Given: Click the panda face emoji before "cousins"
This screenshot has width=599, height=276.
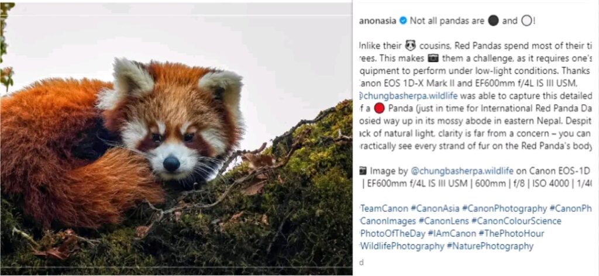Looking at the screenshot, I should click(410, 45).
